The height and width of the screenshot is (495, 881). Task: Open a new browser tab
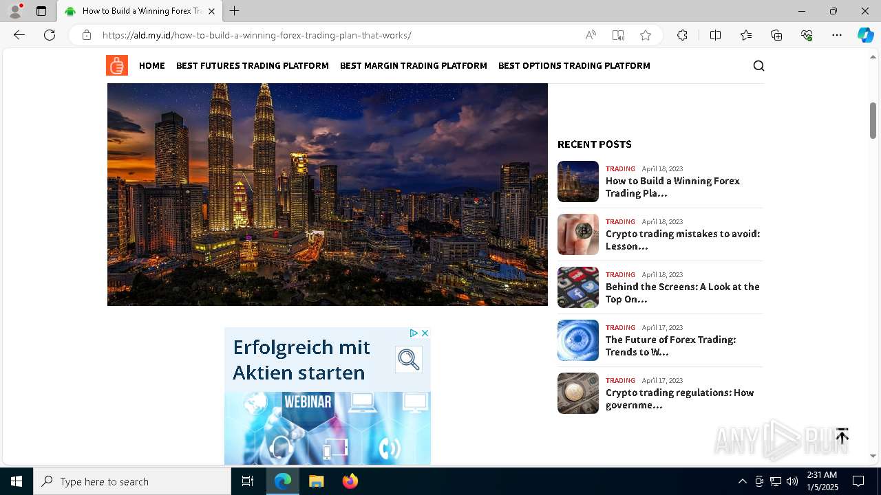click(235, 11)
